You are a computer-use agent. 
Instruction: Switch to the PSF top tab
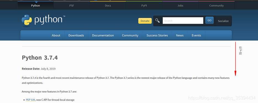tap(72, 6)
